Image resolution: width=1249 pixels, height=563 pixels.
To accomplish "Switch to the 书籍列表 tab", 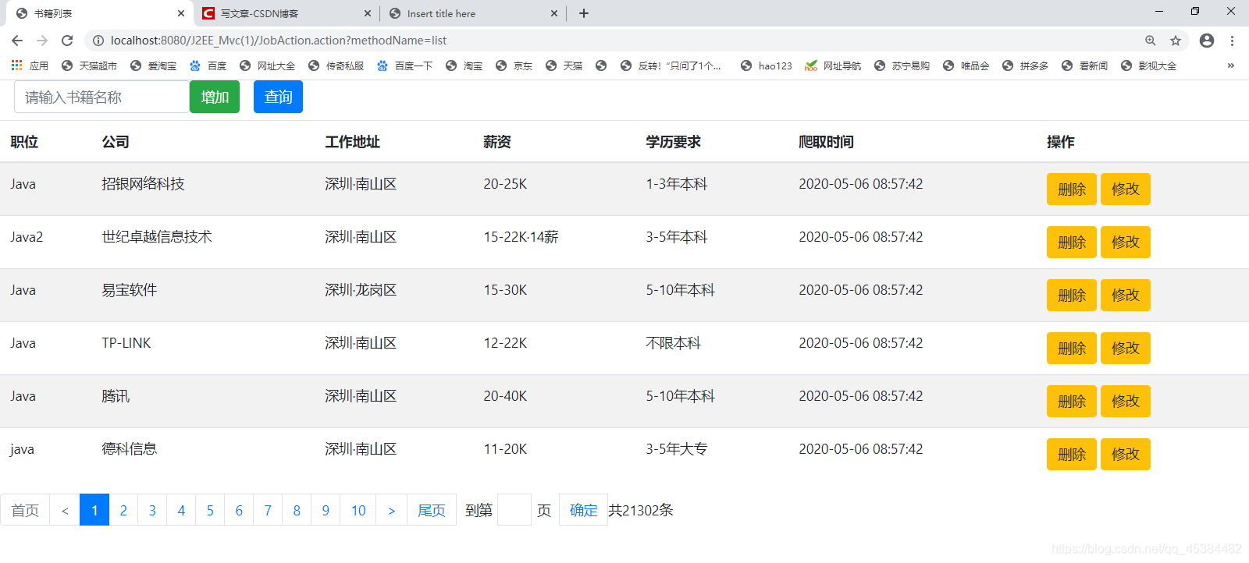I will 99,13.
